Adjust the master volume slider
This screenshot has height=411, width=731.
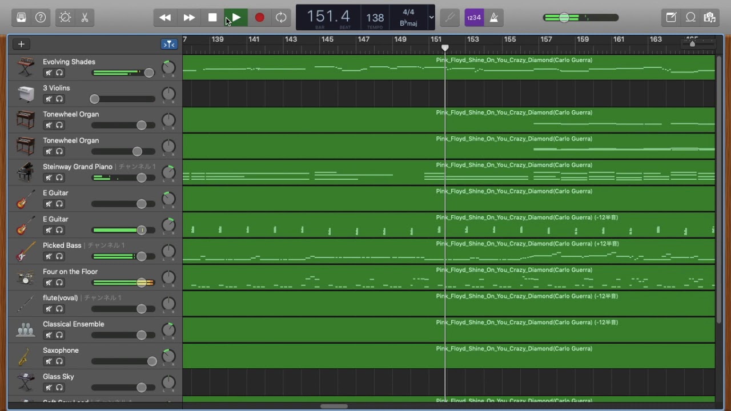[x=581, y=18]
